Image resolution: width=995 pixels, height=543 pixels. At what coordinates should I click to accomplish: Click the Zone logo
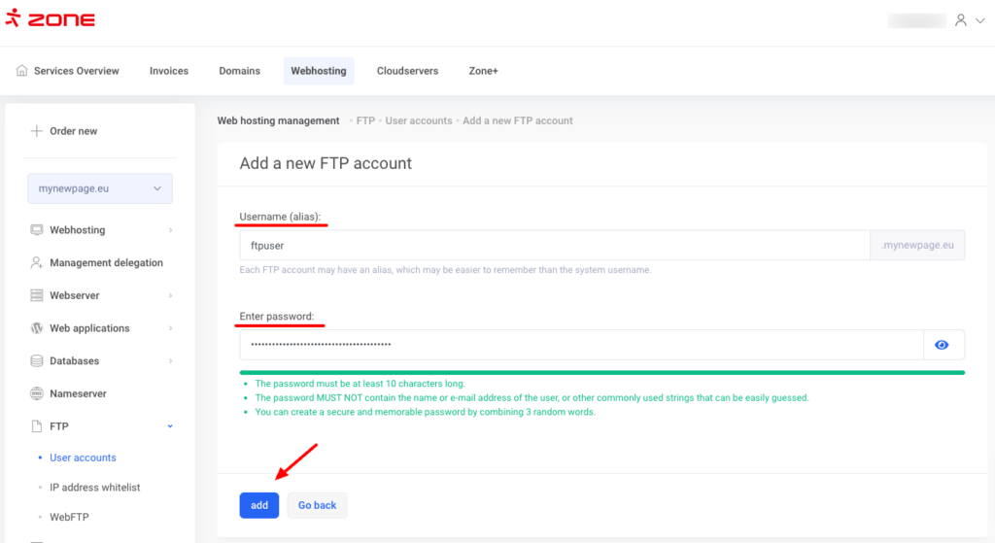[50, 19]
